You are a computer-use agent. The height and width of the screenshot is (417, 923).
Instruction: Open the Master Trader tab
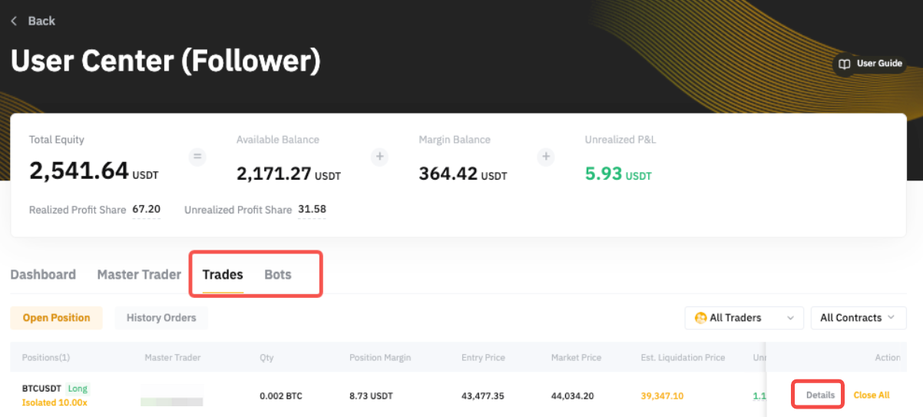click(139, 275)
